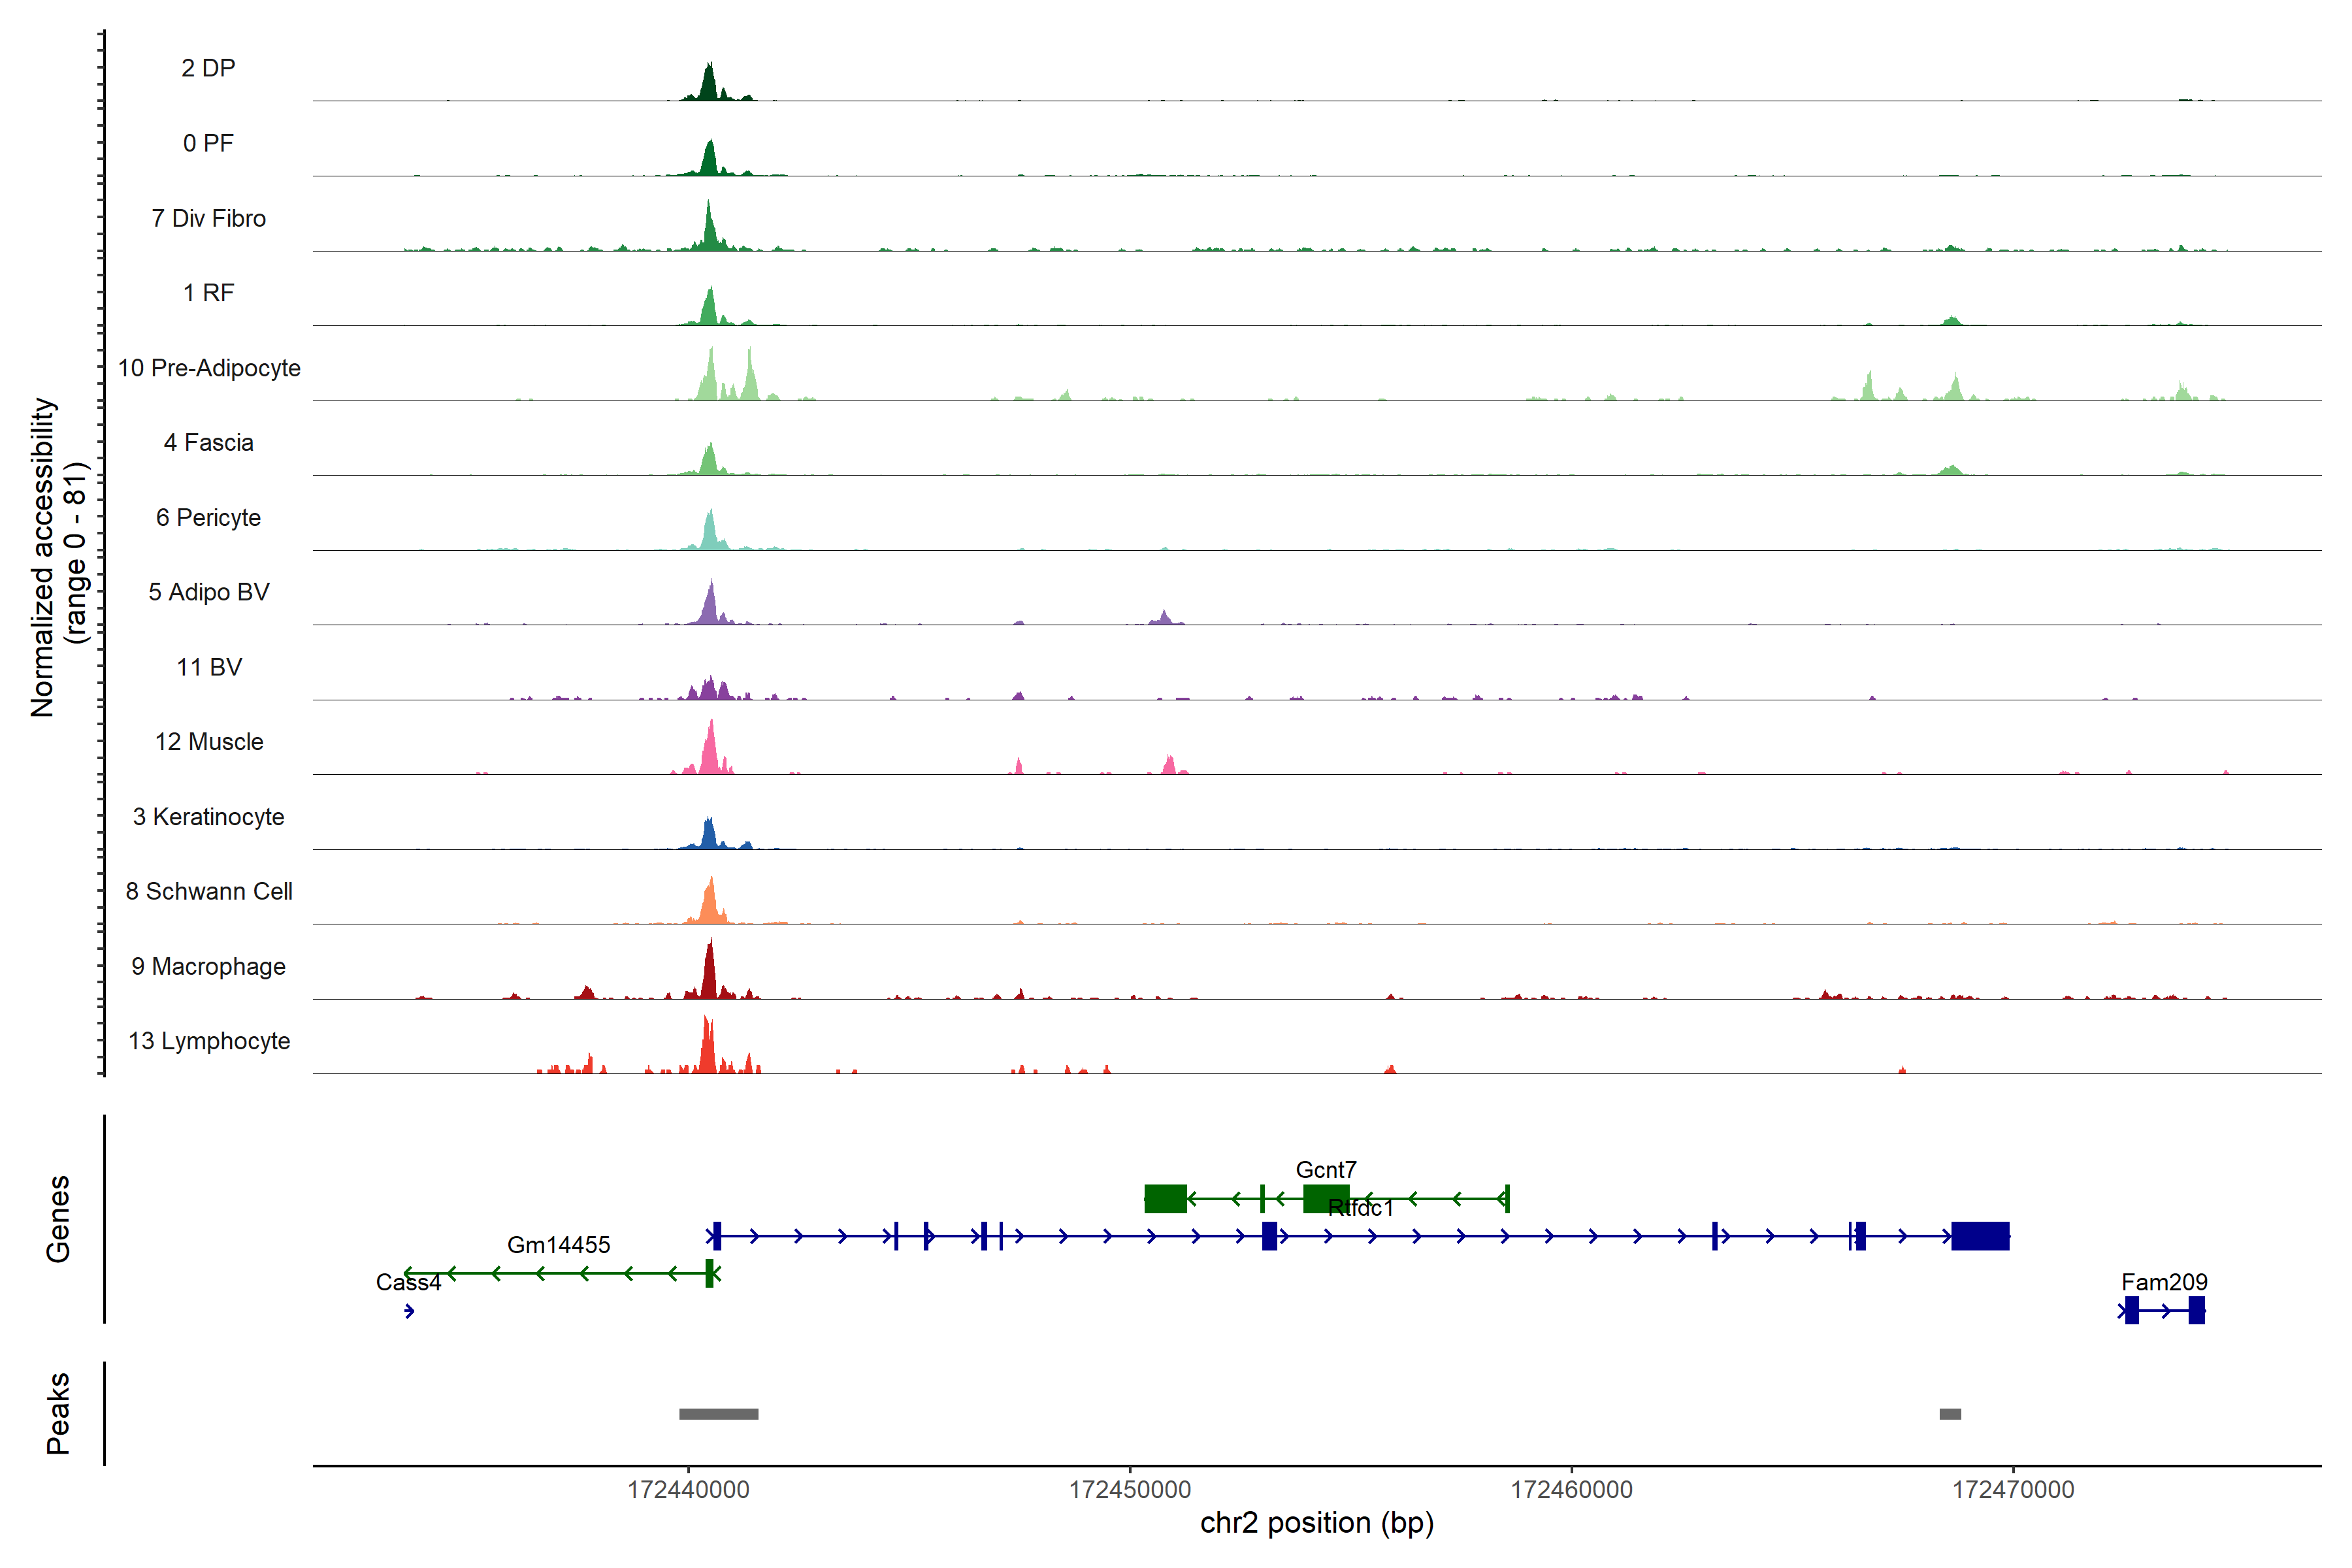The height and width of the screenshot is (1568, 2352).
Task: Click the 172440000 axis tick label
Action: (x=688, y=1489)
